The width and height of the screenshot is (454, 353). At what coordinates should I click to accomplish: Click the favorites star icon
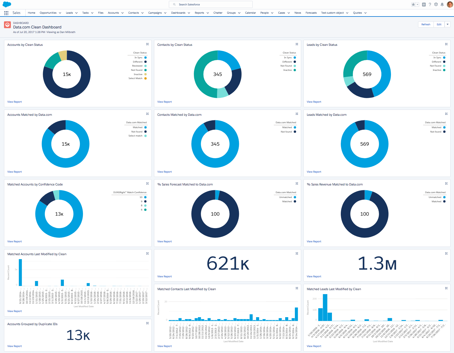point(413,5)
